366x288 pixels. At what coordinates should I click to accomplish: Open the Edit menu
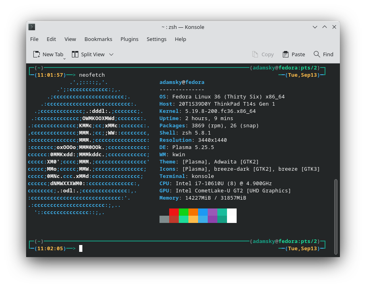click(x=51, y=39)
